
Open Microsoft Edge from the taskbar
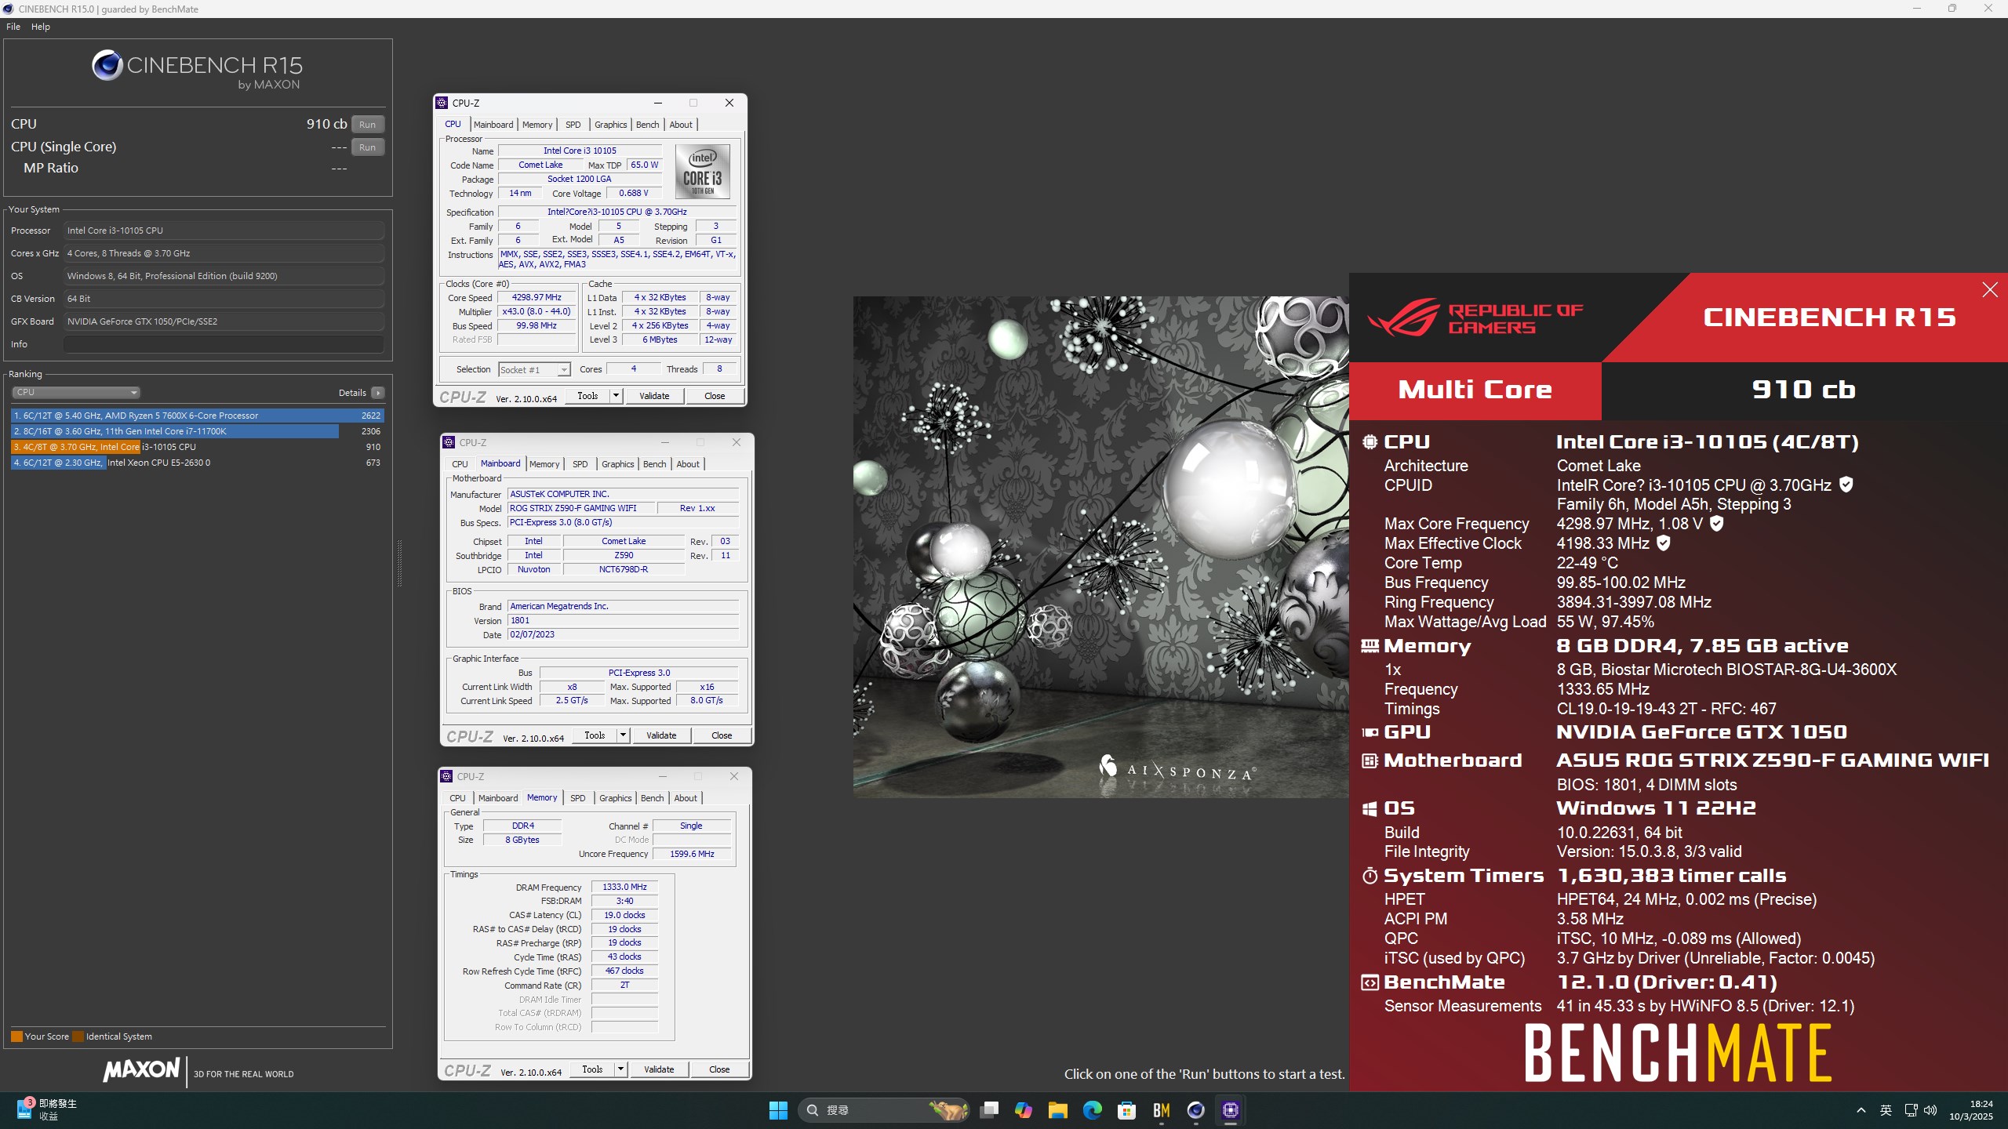click(x=1093, y=1110)
